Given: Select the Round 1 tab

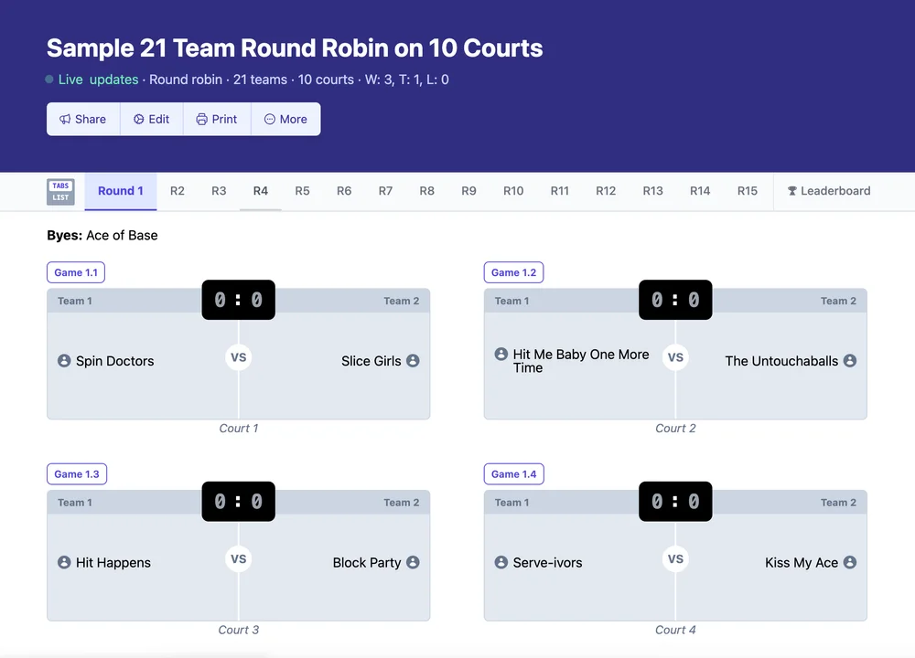Looking at the screenshot, I should coord(120,191).
